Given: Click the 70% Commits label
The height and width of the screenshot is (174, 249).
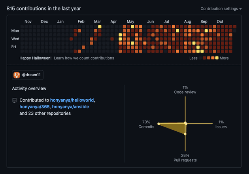Looking at the screenshot, I should click(146, 125).
